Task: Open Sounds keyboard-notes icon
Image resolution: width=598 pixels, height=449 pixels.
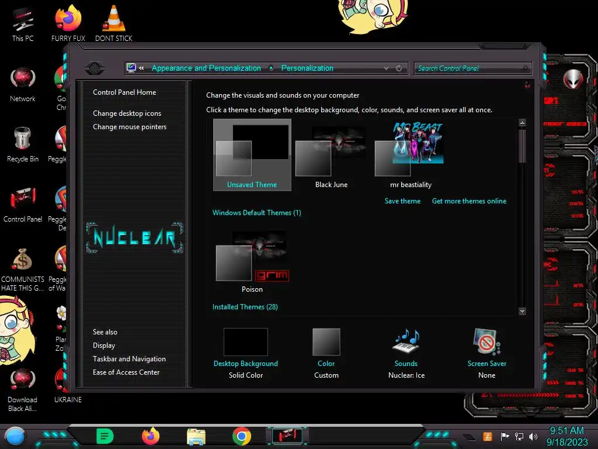Action: [406, 341]
